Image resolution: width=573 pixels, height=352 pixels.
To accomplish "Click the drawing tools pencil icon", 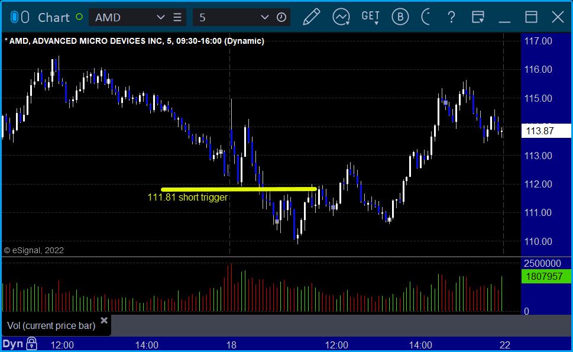I will coord(312,17).
